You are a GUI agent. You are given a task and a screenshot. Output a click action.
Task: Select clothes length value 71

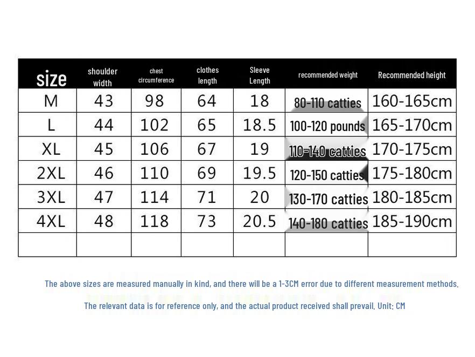(x=207, y=197)
